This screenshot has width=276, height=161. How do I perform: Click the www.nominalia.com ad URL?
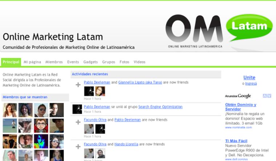click(239, 127)
